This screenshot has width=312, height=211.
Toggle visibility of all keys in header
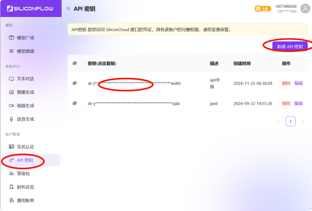[75, 63]
